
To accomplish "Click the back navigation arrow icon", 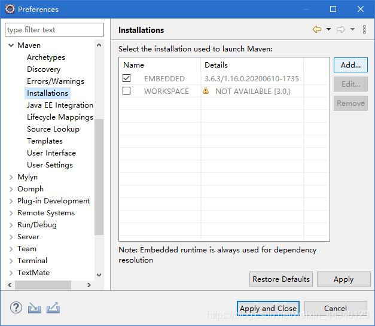I will [x=317, y=29].
